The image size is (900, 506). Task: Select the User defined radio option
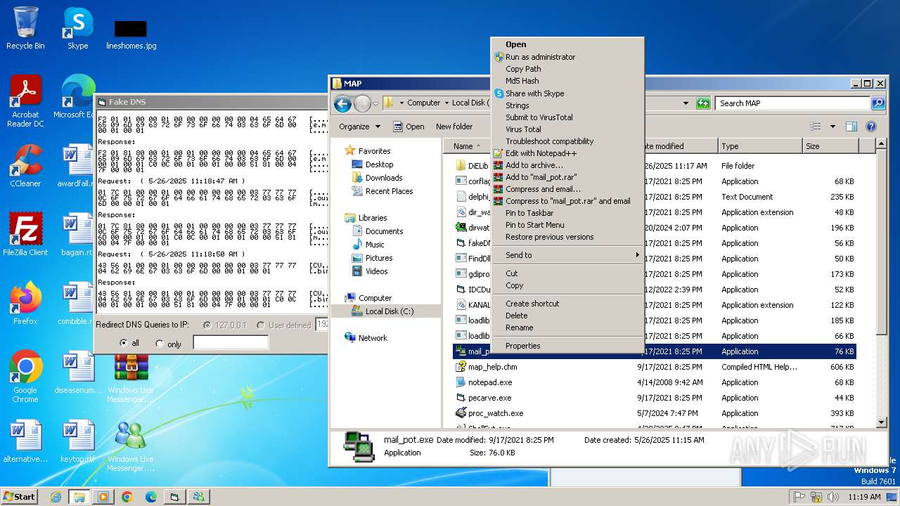(x=261, y=325)
